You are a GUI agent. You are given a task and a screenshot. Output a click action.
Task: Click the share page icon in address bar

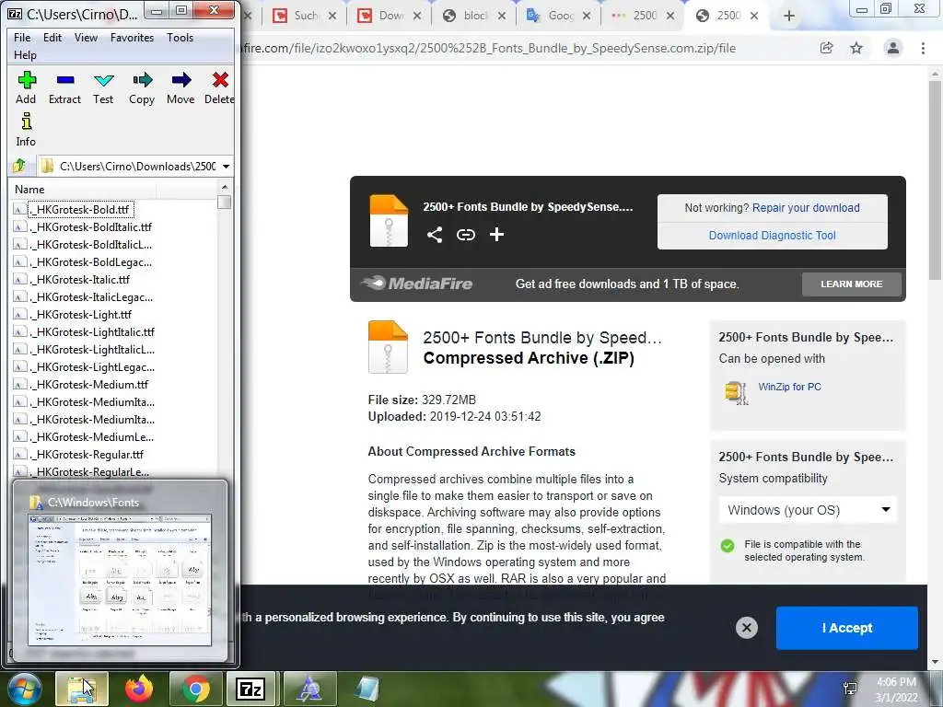827,48
